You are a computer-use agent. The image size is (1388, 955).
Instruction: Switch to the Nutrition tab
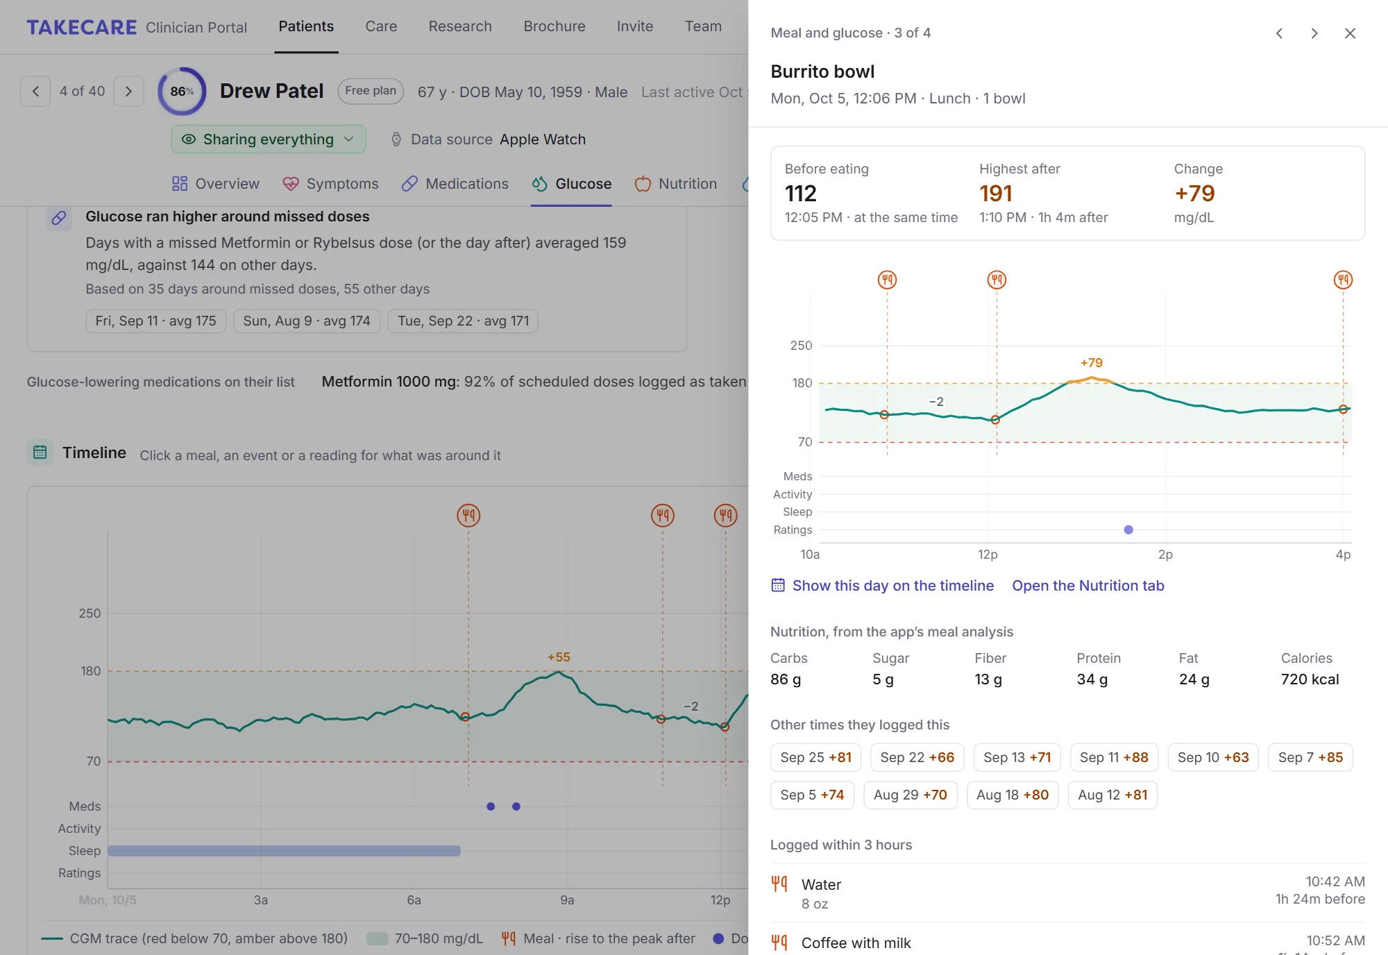(x=676, y=184)
